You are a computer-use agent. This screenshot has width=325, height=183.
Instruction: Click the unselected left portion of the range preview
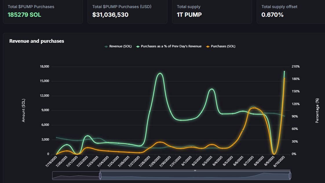click(76, 175)
